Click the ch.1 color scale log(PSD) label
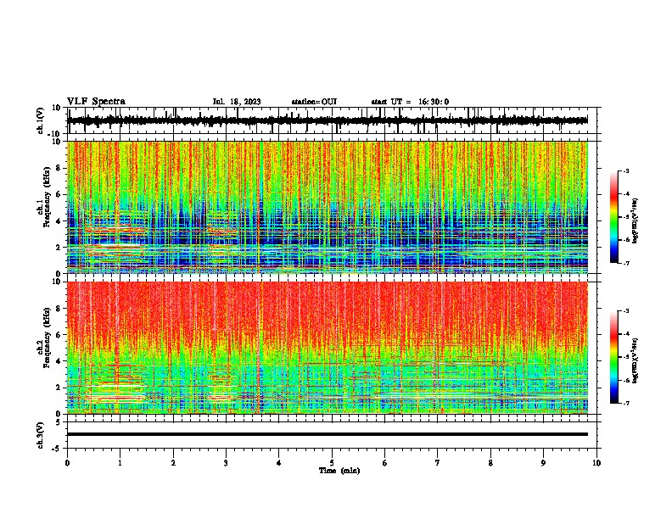This screenshot has height=519, width=672. coord(636,221)
